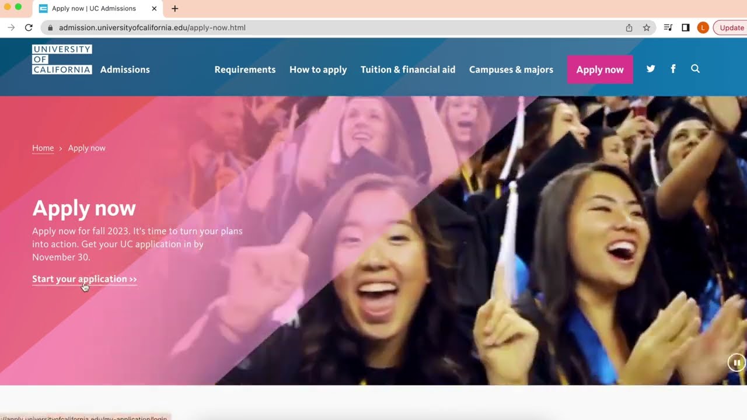Click the browser reload icon

tap(29, 27)
